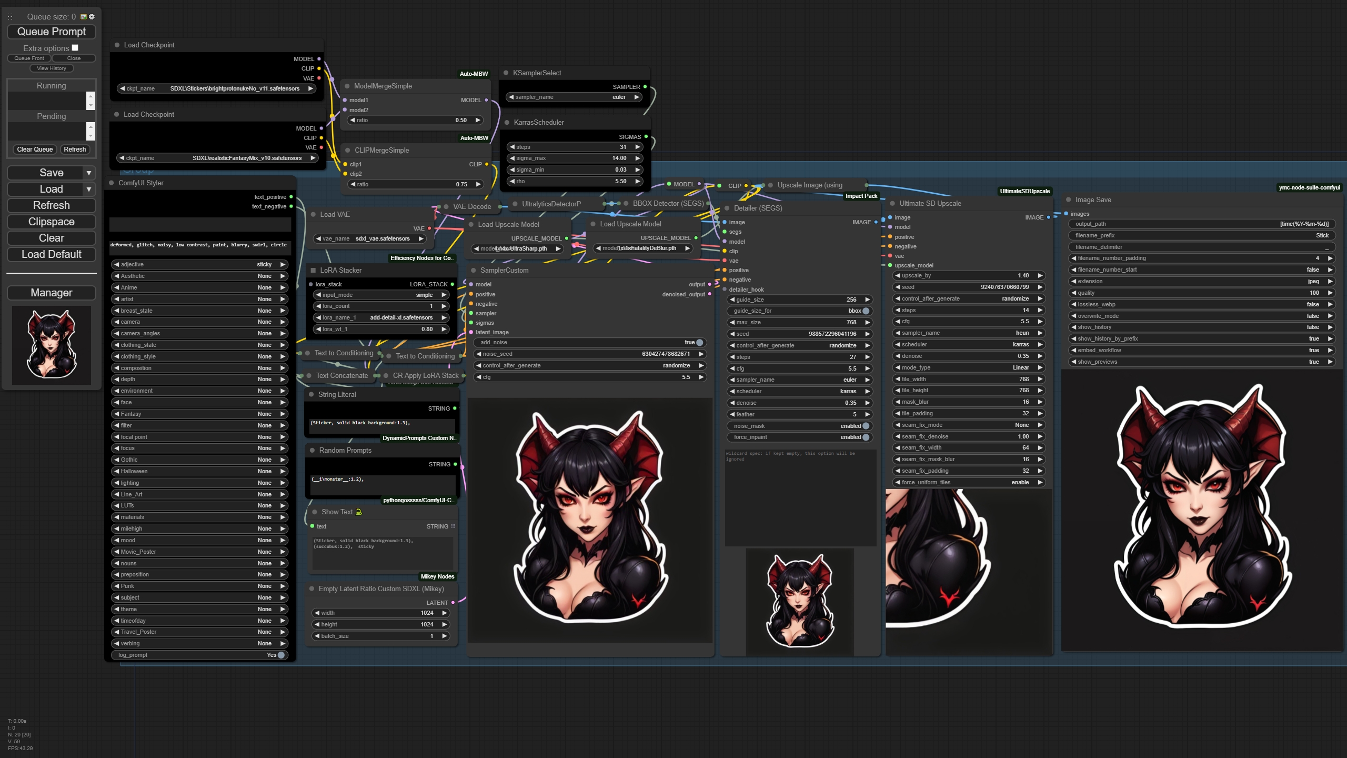Click the LoRA Stacker node collapse square
Screen dimensions: 1347x758
(313, 270)
